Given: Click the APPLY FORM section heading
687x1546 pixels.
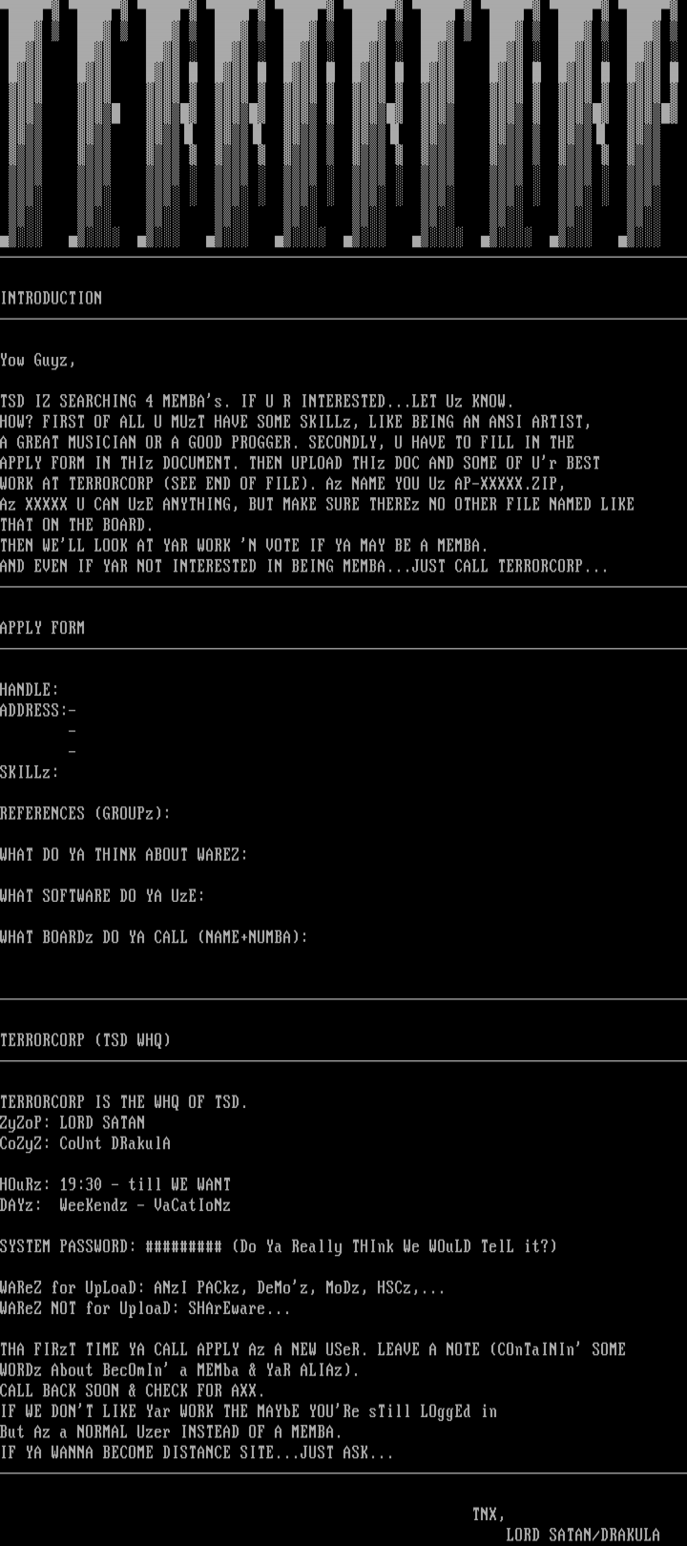Looking at the screenshot, I should click(x=42, y=628).
